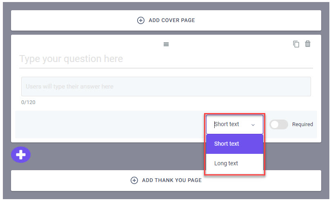Click the Add Cover Page button
Image resolution: width=331 pixels, height=202 pixels.
coord(166,20)
